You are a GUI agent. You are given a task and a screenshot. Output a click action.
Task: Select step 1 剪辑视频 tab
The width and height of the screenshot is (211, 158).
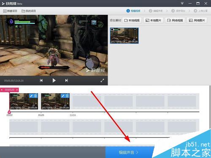click(x=133, y=11)
